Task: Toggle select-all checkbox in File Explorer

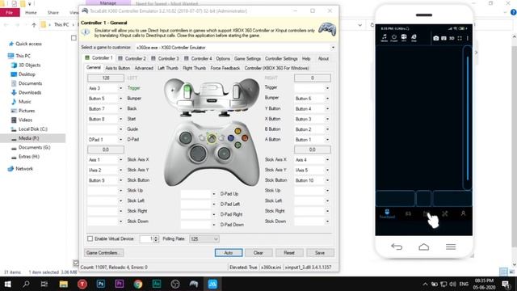Action: (74, 38)
